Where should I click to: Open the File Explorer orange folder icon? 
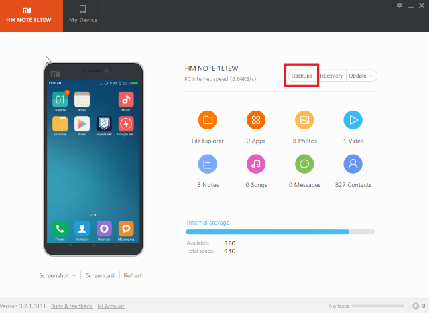click(x=207, y=120)
